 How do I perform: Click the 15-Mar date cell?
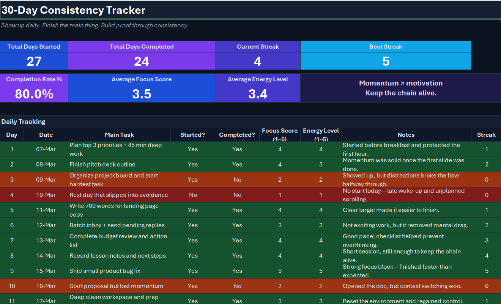click(46, 271)
